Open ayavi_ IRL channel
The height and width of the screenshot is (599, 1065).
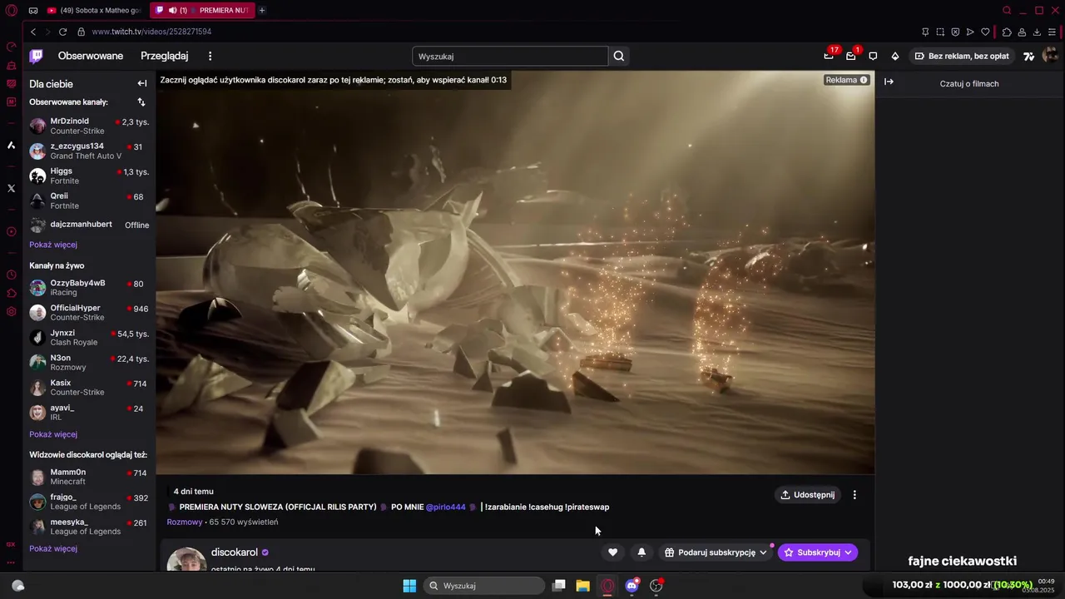click(x=89, y=413)
